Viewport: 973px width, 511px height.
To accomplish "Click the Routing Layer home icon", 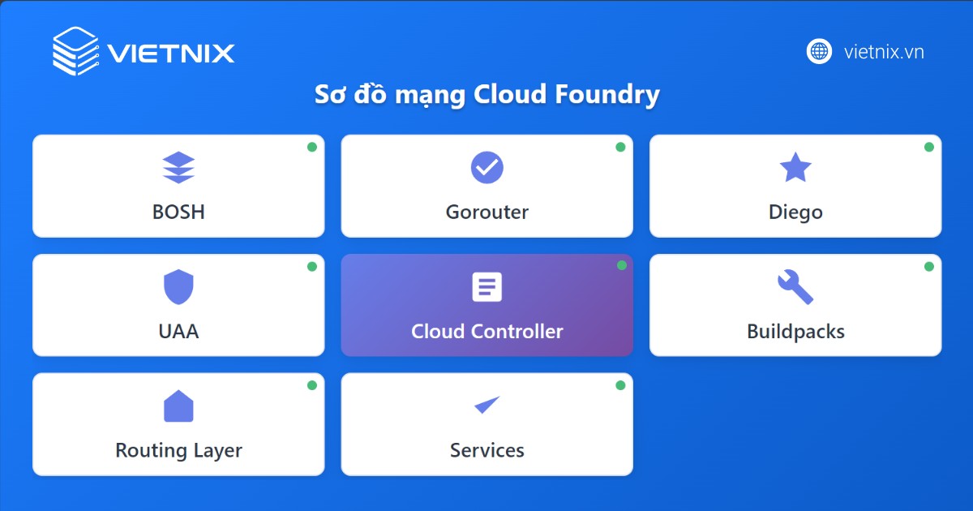I will (x=178, y=406).
